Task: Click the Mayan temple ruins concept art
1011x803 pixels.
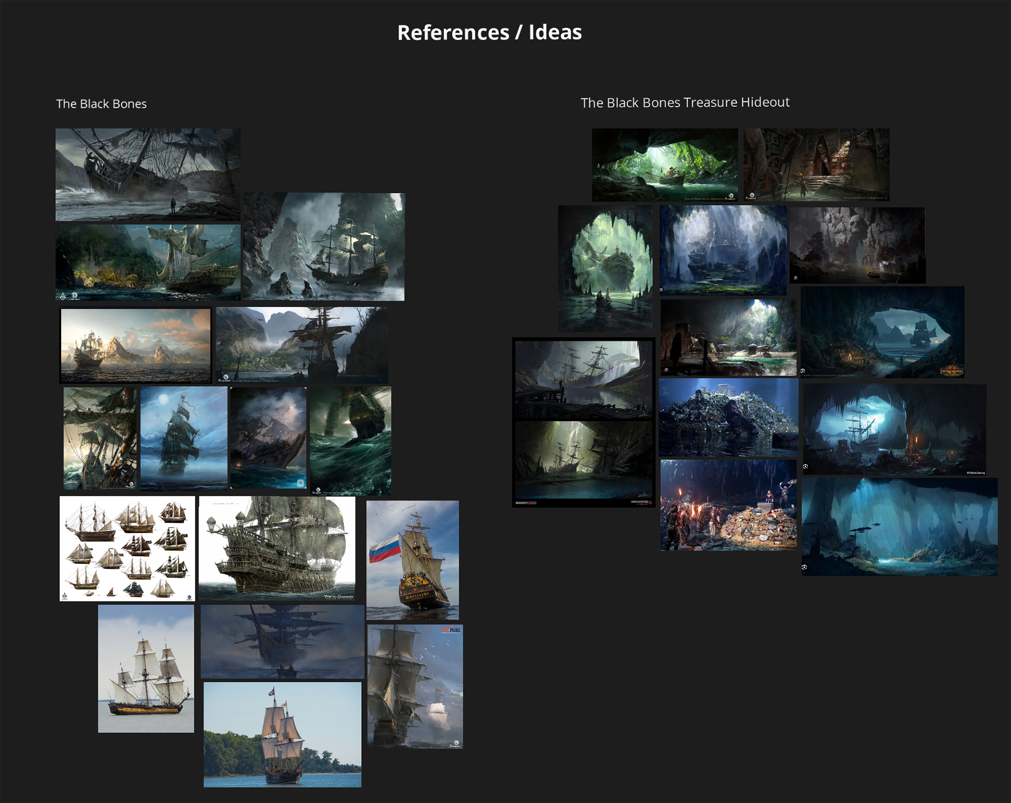Action: pyautogui.click(x=816, y=164)
